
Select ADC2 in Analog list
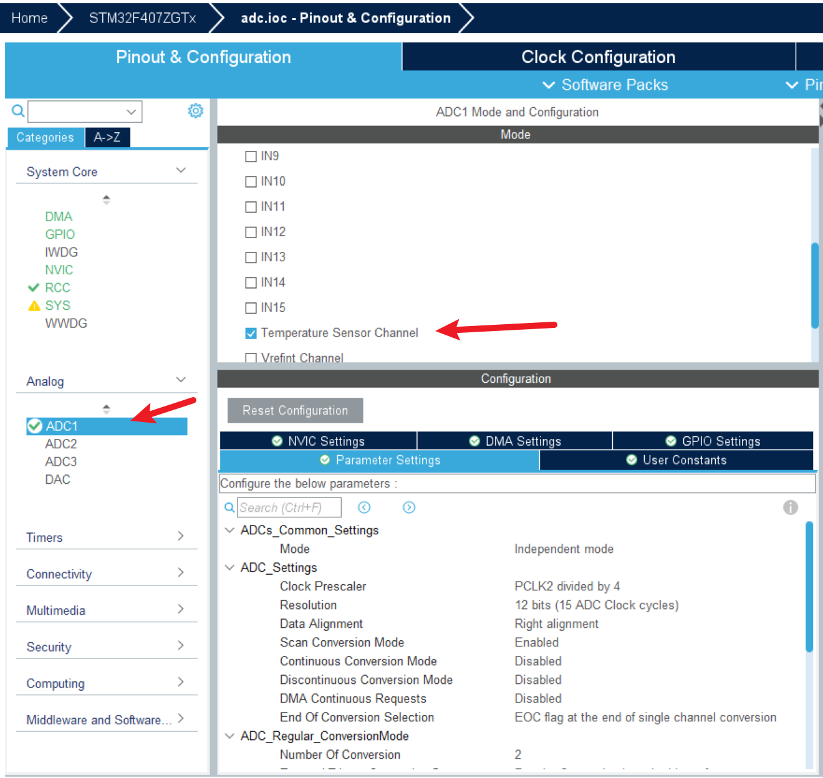click(x=61, y=444)
